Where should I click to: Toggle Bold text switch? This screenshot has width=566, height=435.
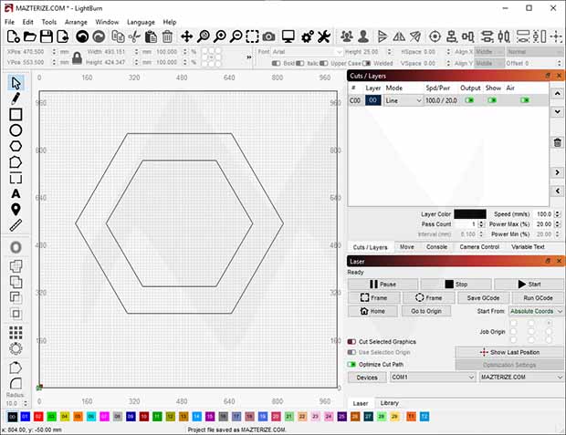click(x=276, y=63)
